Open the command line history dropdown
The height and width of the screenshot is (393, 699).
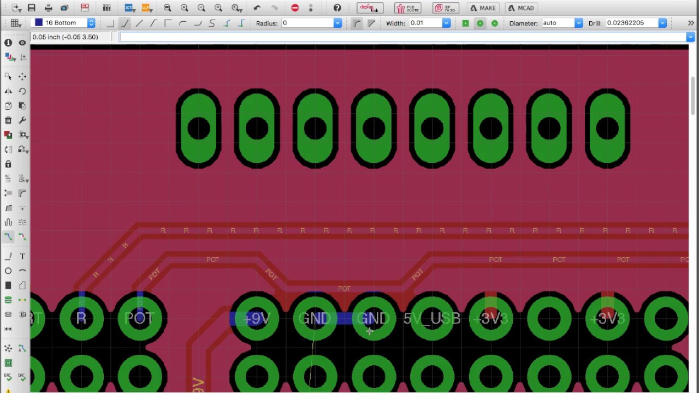pyautogui.click(x=691, y=37)
